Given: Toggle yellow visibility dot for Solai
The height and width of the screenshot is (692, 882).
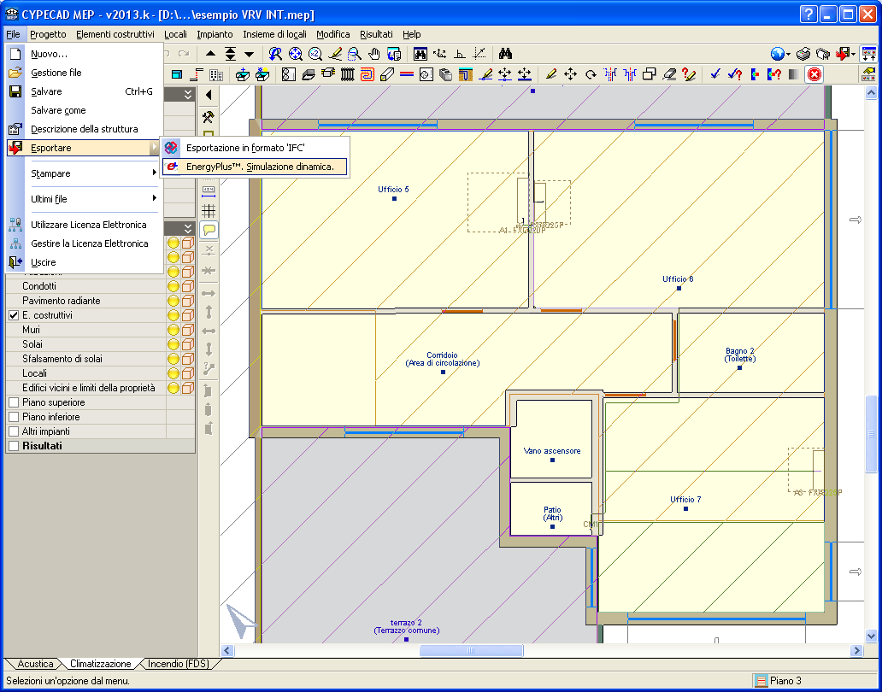Looking at the screenshot, I should (173, 344).
